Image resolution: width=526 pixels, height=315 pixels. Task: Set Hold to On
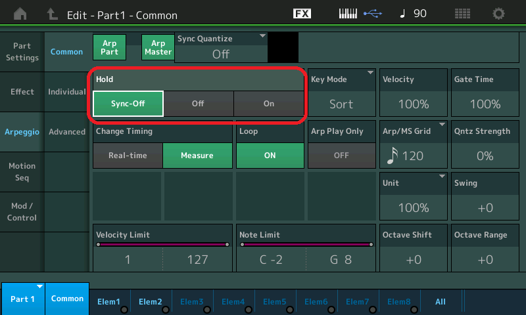point(268,104)
